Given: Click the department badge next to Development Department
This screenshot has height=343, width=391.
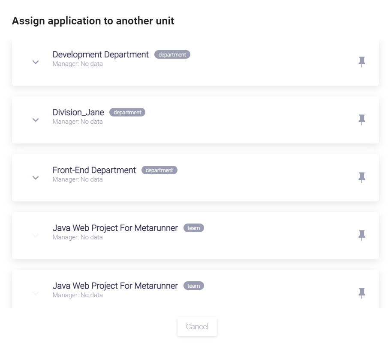Looking at the screenshot, I should 172,55.
